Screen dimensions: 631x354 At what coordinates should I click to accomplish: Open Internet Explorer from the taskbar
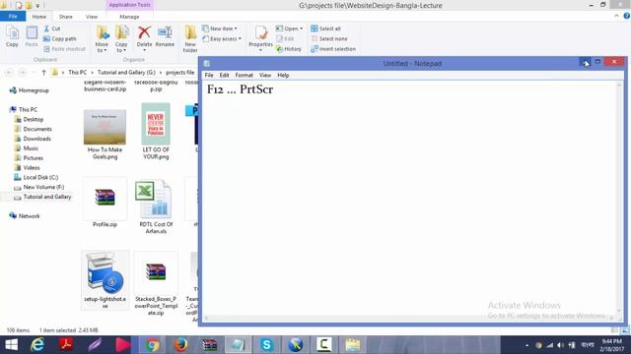pyautogui.click(x=37, y=345)
